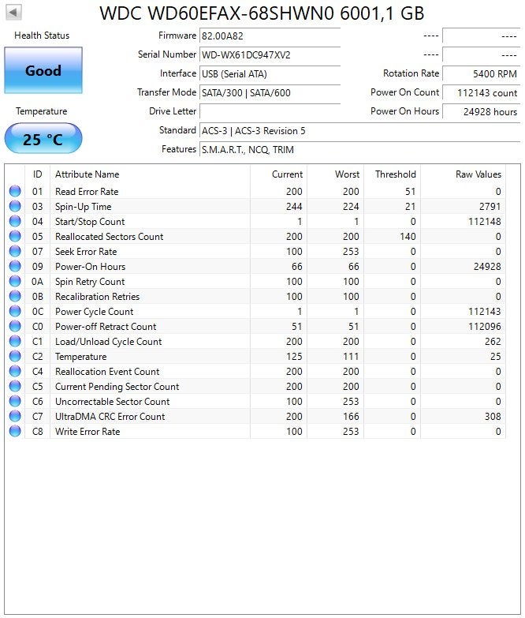Select the Current Pending Sector Count attribute name
This screenshot has height=618, width=525.
click(x=117, y=386)
